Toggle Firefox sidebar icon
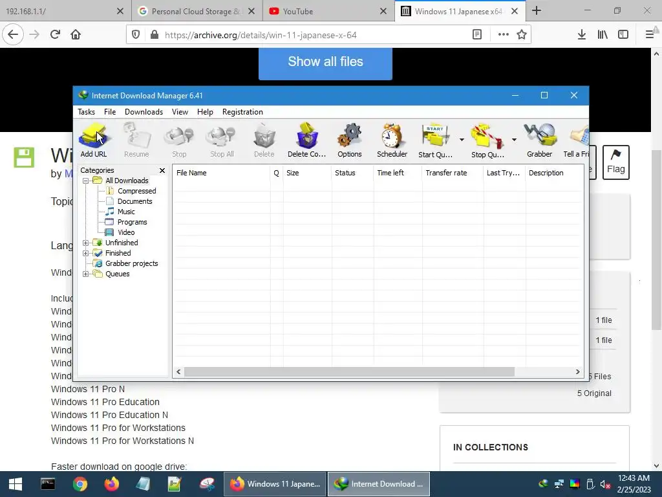The width and height of the screenshot is (662, 497). [x=623, y=35]
